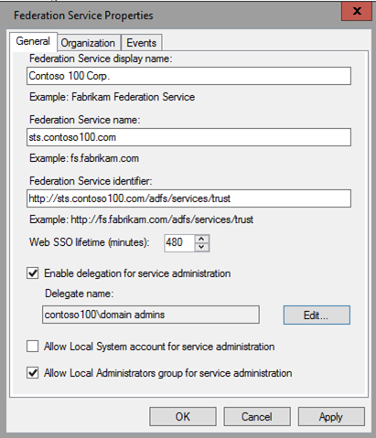Image resolution: width=376 pixels, height=438 pixels.
Task: Open the Events tab
Action: (142, 43)
